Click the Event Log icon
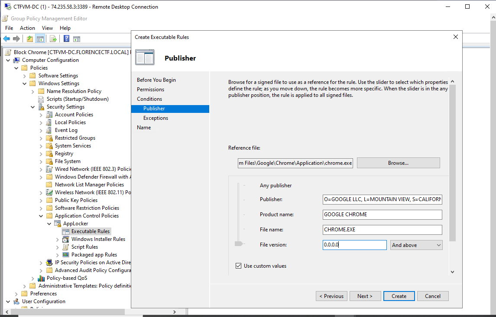 49,130
